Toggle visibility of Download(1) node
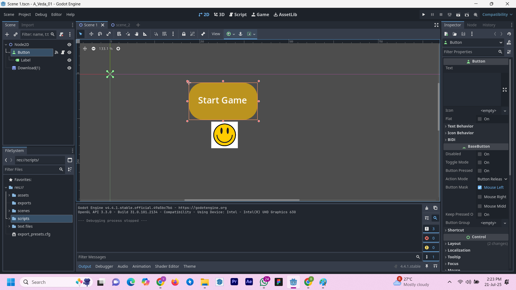 [x=69, y=68]
